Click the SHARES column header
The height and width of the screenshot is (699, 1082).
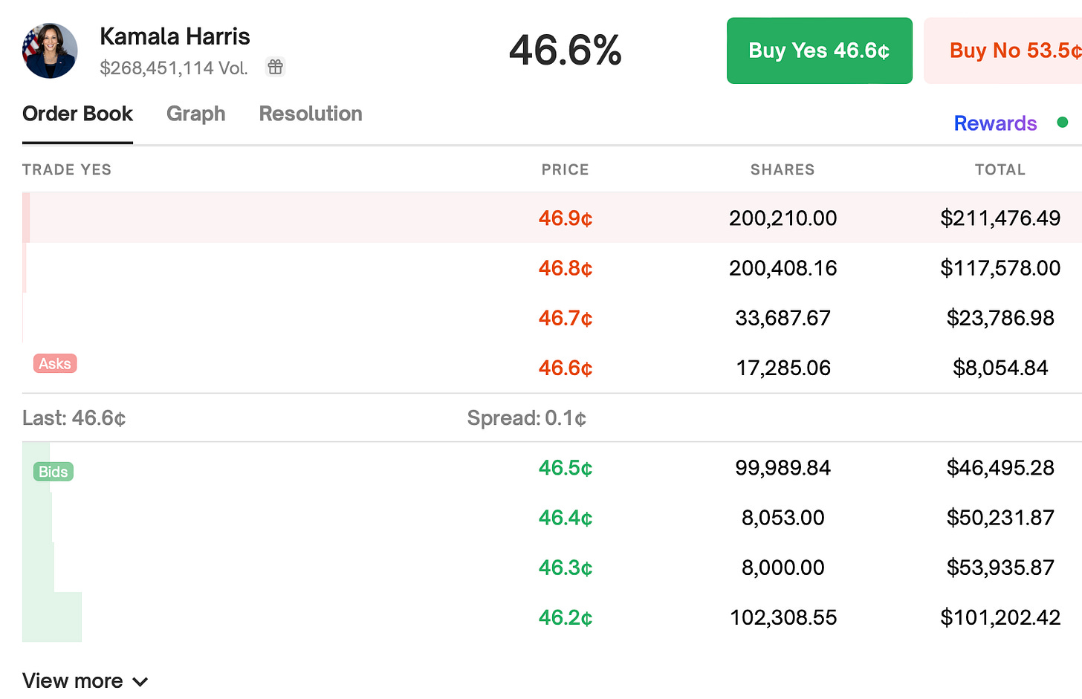point(783,169)
